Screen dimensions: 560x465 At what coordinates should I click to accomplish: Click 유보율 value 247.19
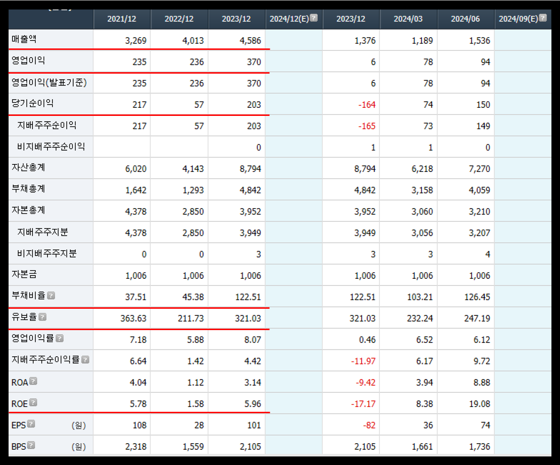pyautogui.click(x=477, y=318)
